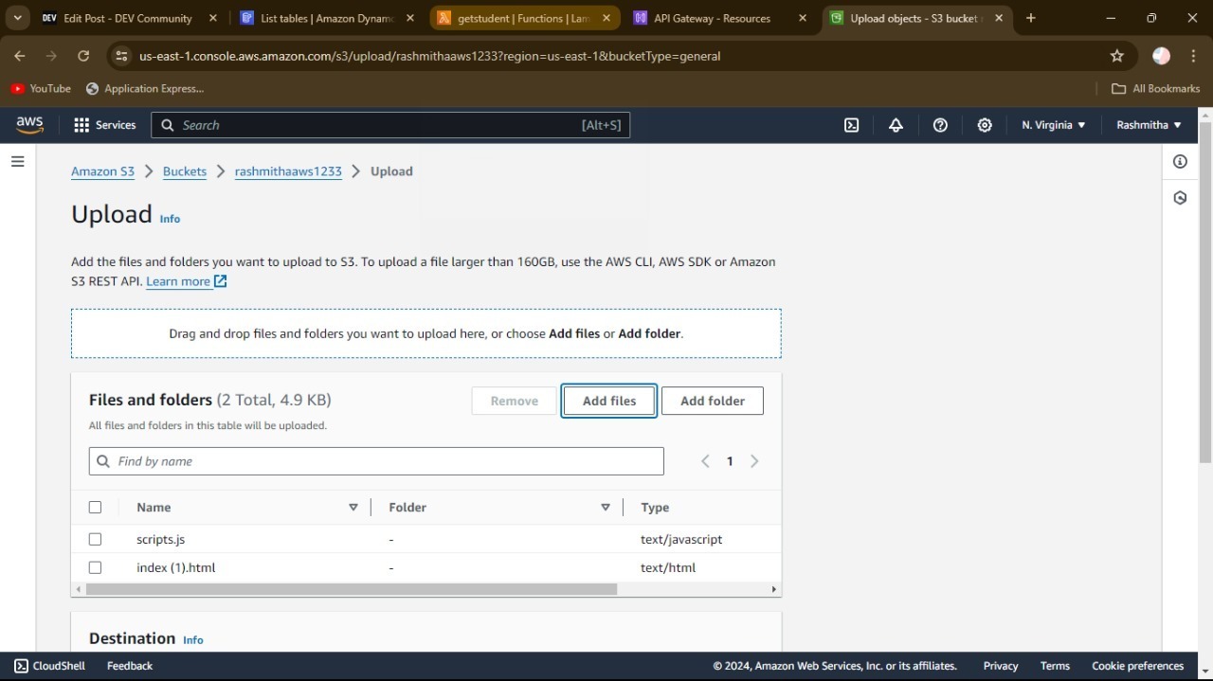Check the index (1).html file checkbox

click(95, 567)
